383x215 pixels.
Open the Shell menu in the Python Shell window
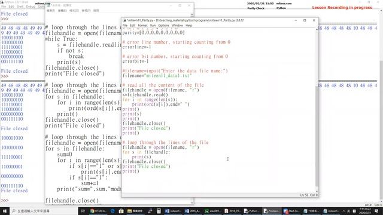coord(20,7)
